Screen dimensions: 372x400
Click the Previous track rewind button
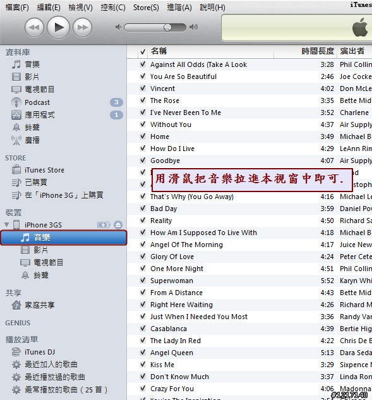34,27
